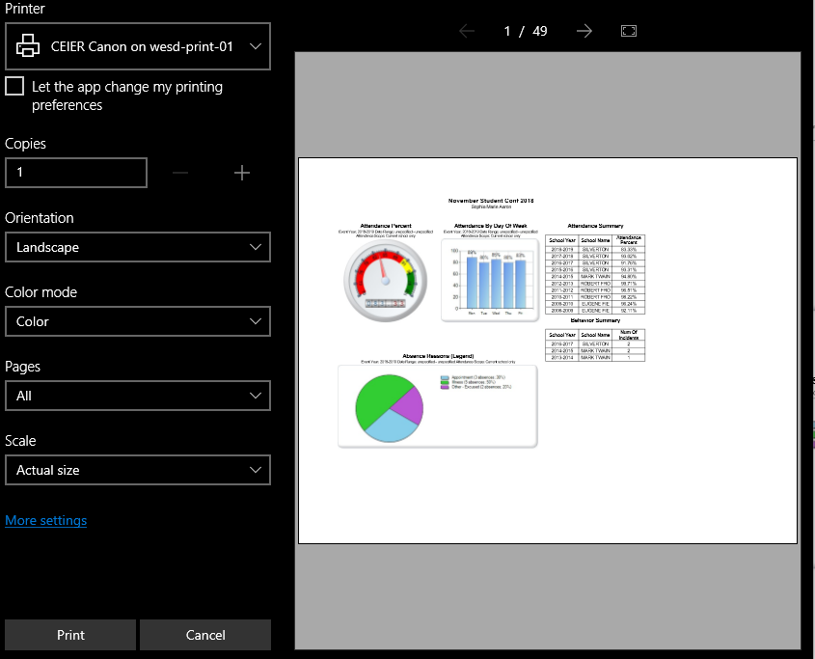Screen dimensions: 815x659
Task: Click the Copies number input field
Action: pos(76,173)
